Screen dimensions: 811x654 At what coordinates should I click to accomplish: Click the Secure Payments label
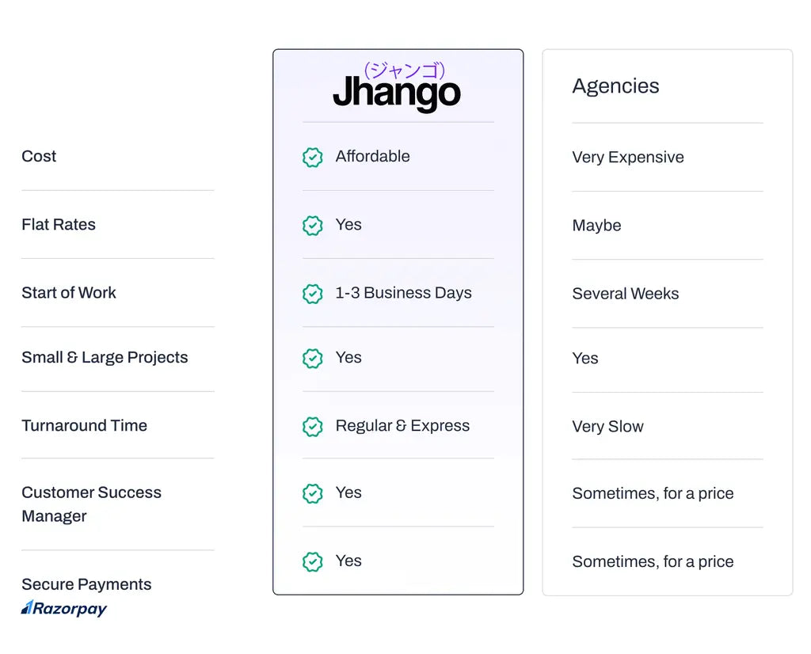pyautogui.click(x=86, y=584)
